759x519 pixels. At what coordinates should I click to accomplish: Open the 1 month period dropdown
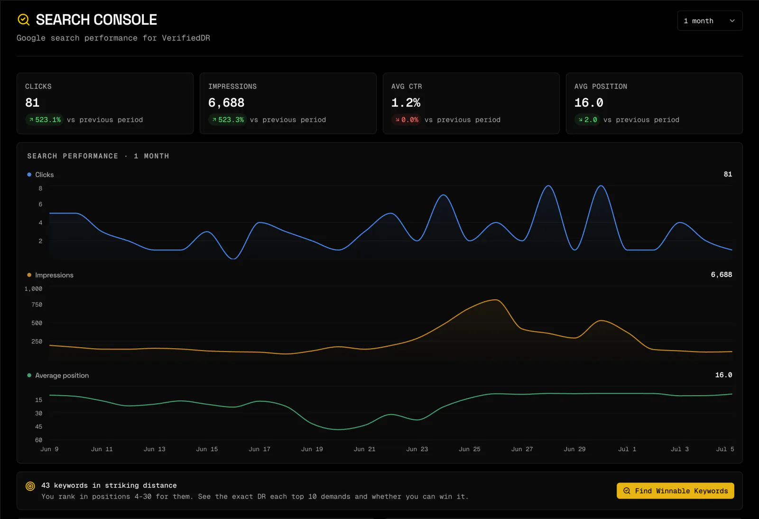pos(710,21)
